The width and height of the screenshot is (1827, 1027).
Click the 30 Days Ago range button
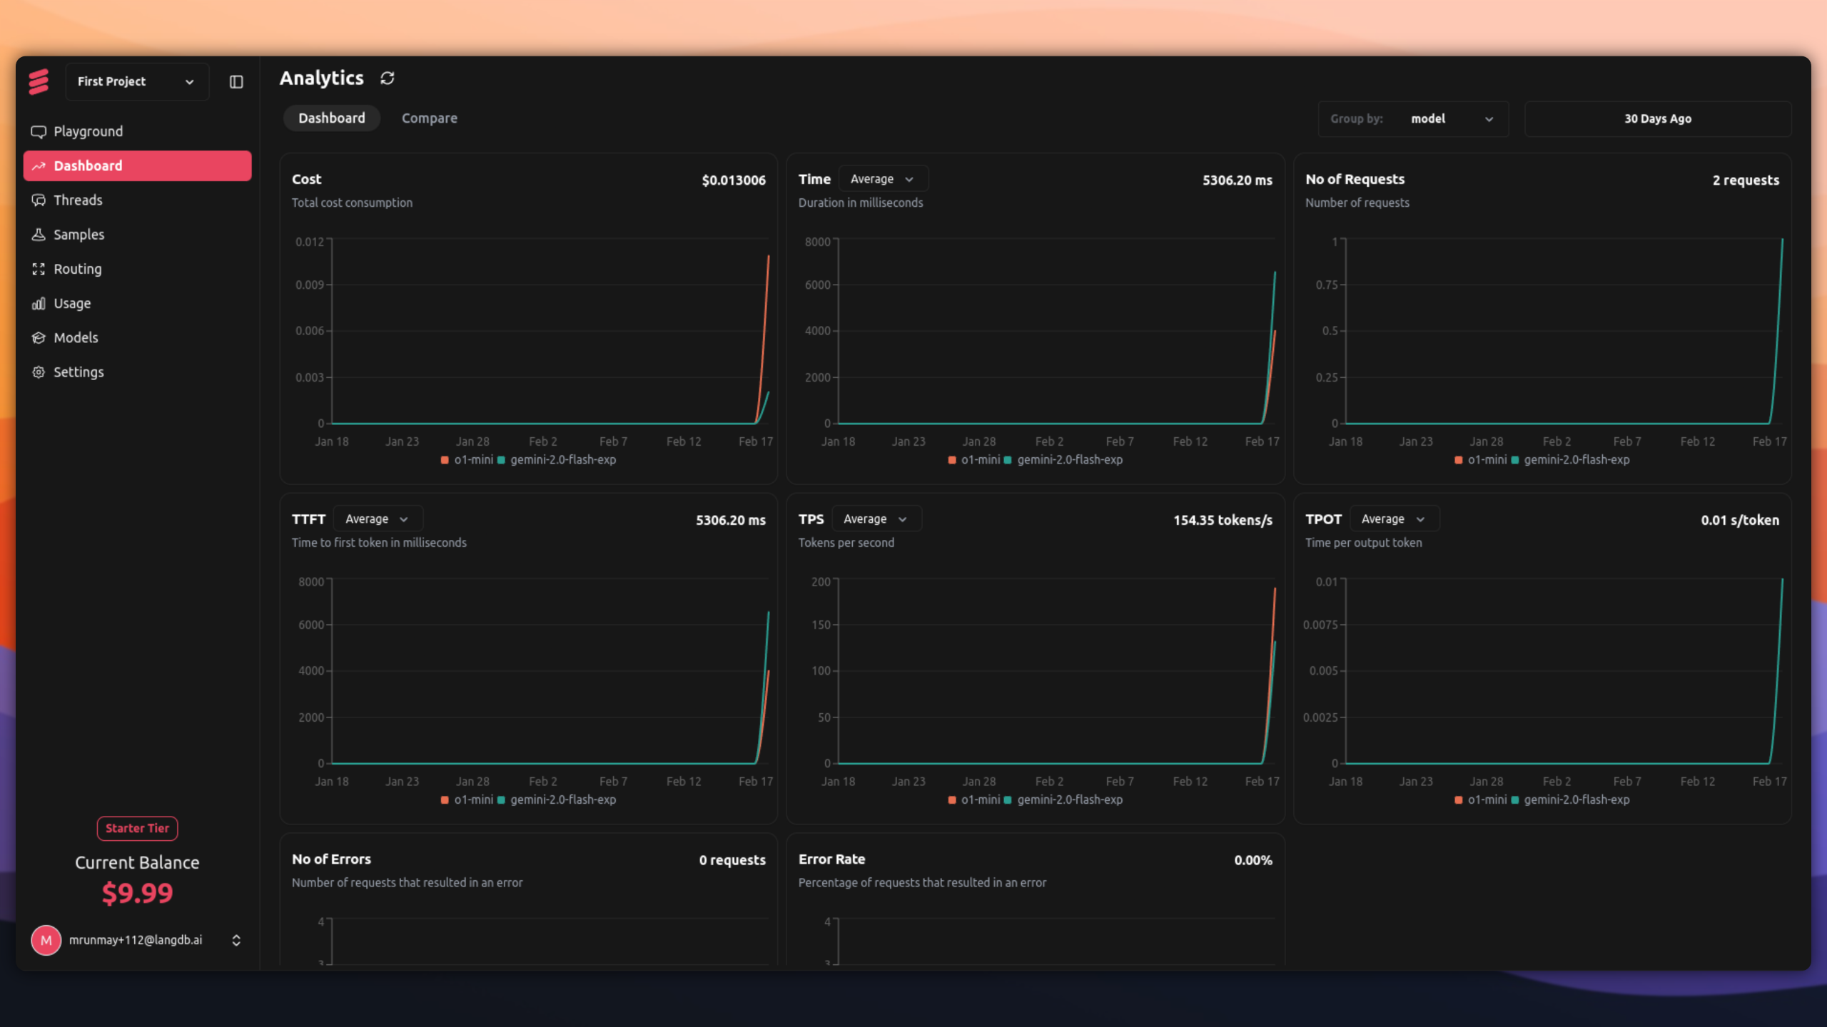[1657, 119]
